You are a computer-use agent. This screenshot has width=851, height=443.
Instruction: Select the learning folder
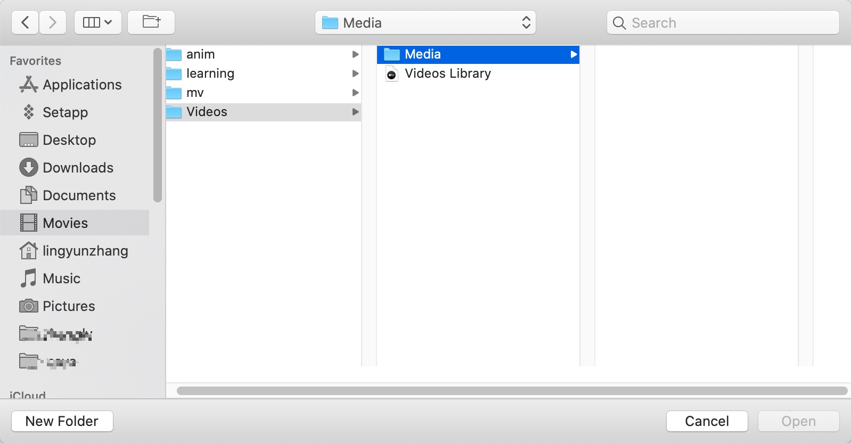coord(210,73)
